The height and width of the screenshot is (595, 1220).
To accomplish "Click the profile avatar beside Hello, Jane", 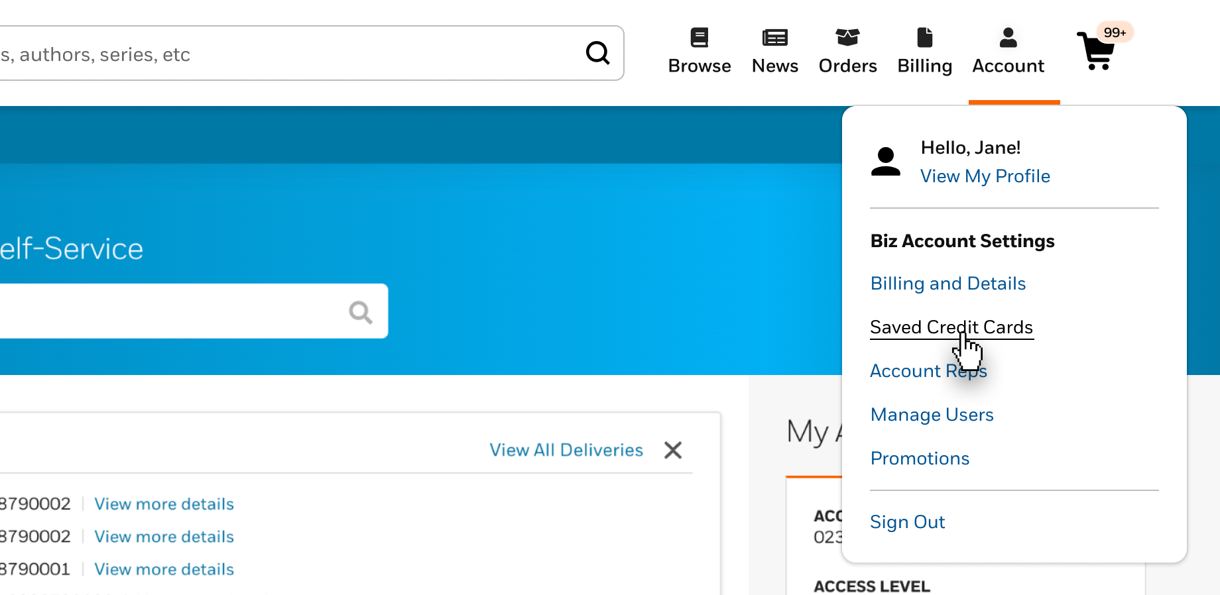I will coord(885,162).
